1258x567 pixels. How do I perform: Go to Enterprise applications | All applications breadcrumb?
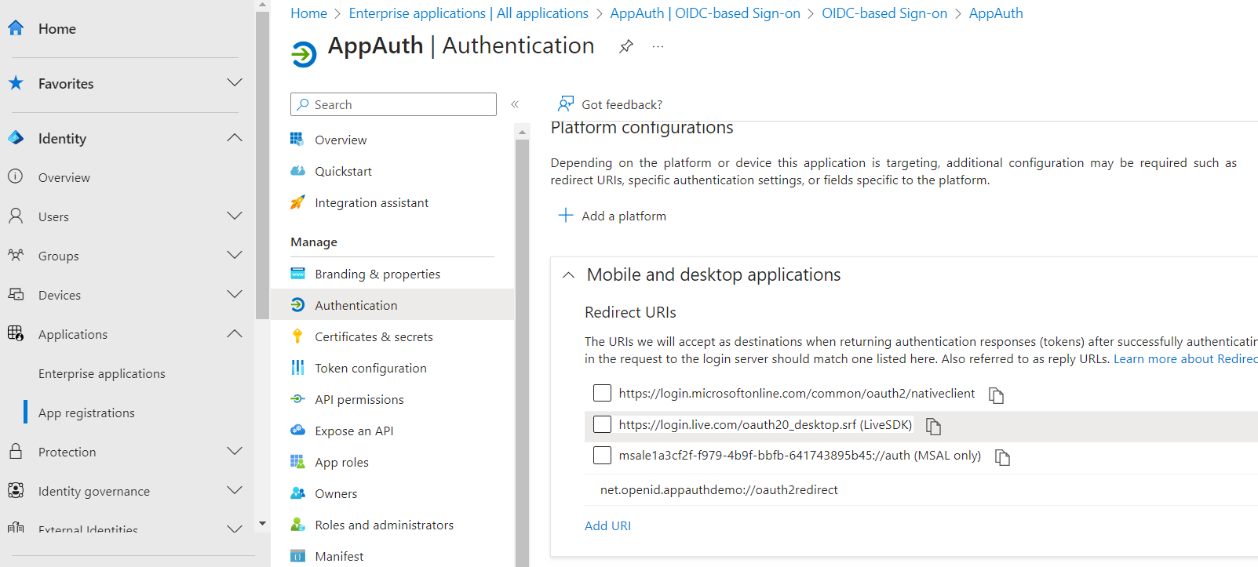469,13
